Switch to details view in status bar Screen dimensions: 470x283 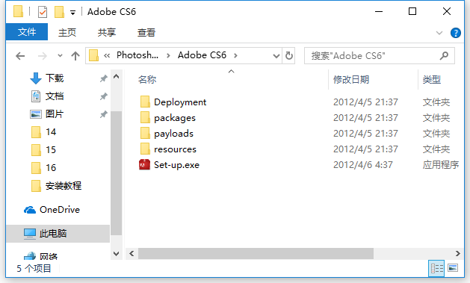437,268
